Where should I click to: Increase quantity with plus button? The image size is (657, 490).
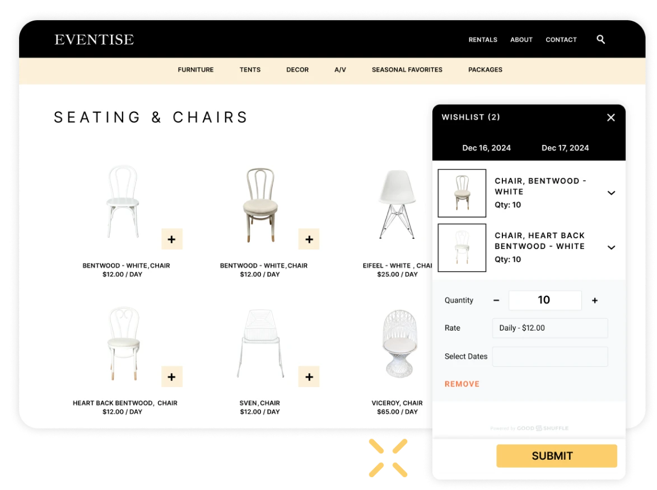click(595, 300)
